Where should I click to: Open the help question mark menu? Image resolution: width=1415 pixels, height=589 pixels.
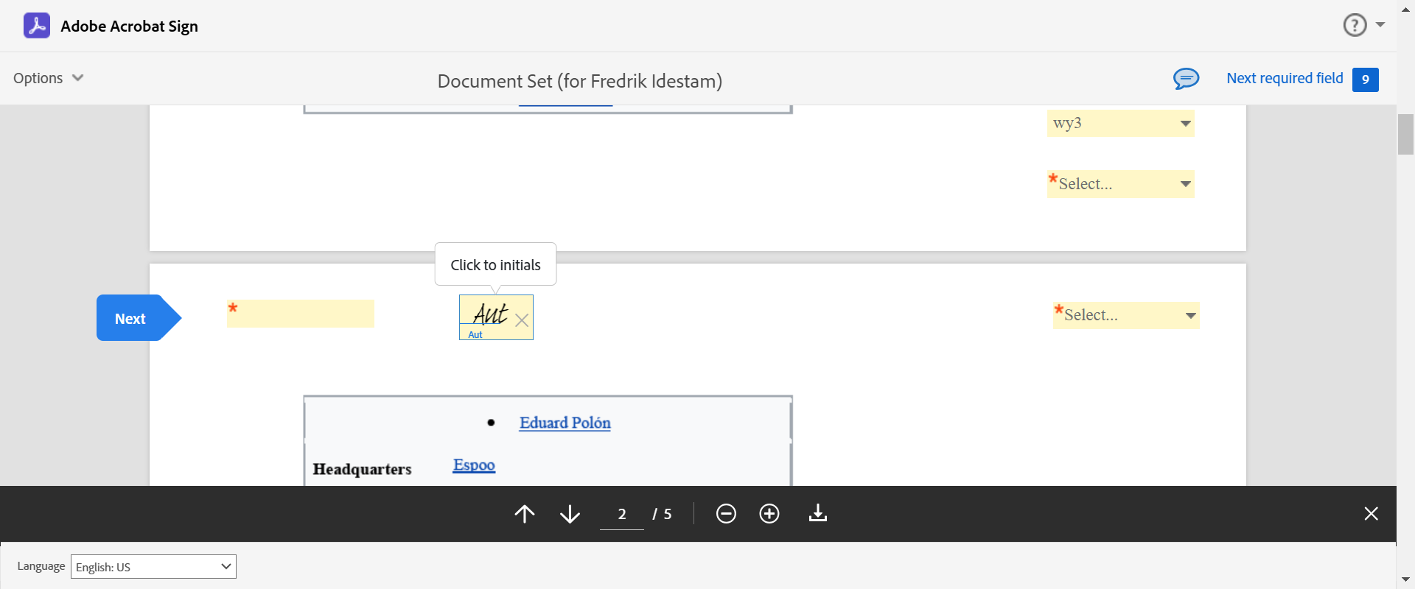pos(1355,25)
